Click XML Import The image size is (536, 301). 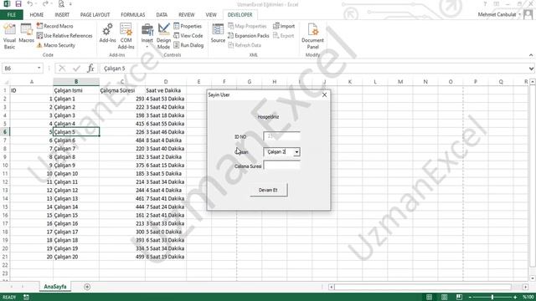click(x=284, y=26)
